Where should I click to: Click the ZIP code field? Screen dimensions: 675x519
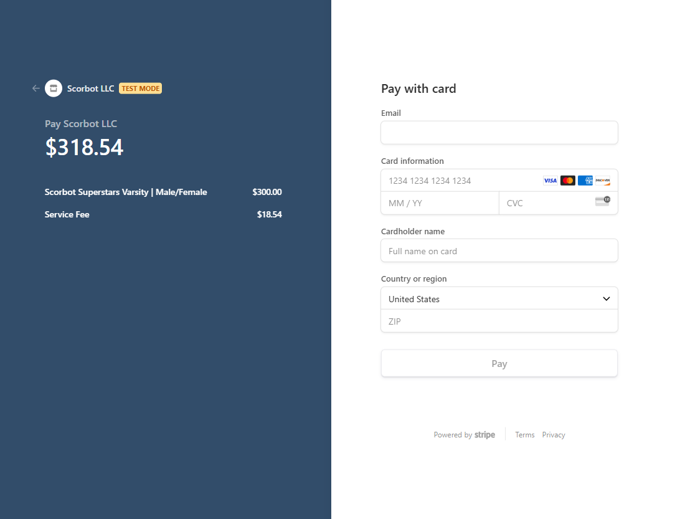499,321
